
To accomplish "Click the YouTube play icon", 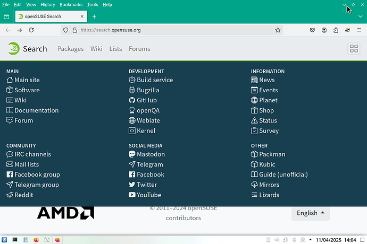I will [132, 195].
